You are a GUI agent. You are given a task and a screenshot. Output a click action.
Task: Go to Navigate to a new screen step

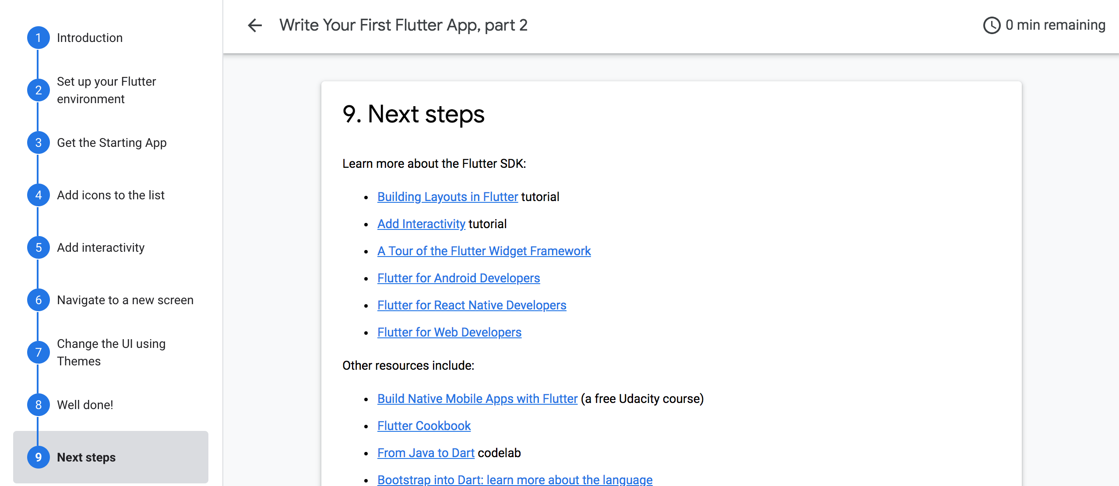point(125,300)
